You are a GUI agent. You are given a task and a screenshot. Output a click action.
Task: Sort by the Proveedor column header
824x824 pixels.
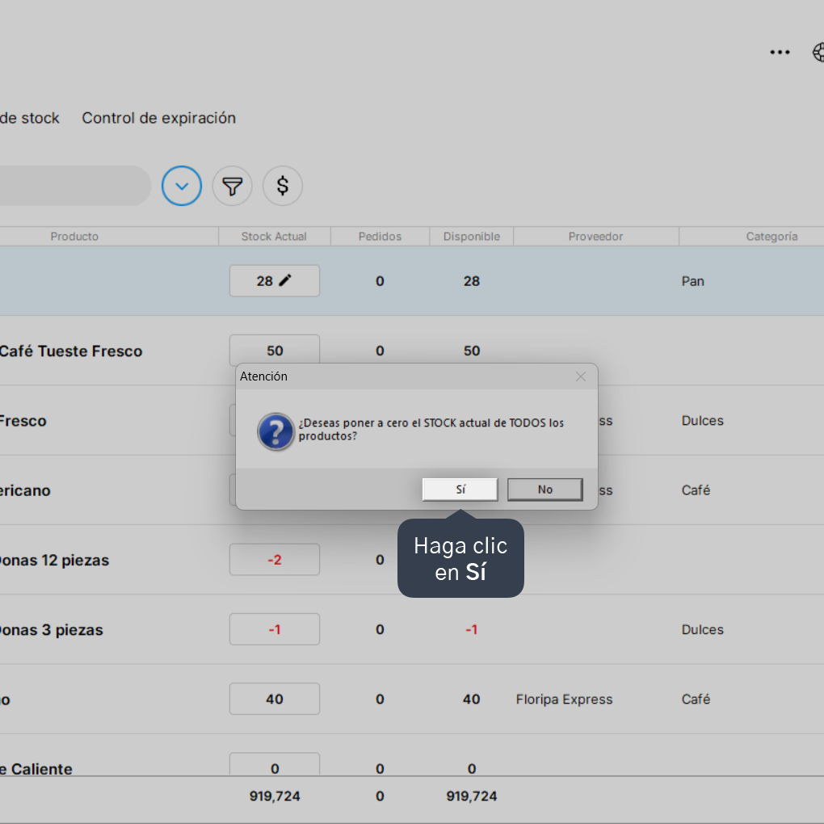596,237
